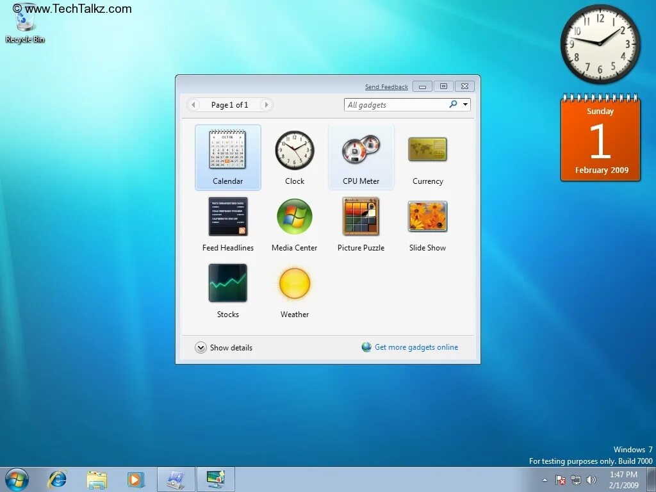
Task: Go to the next gadgets page
Action: (266, 104)
